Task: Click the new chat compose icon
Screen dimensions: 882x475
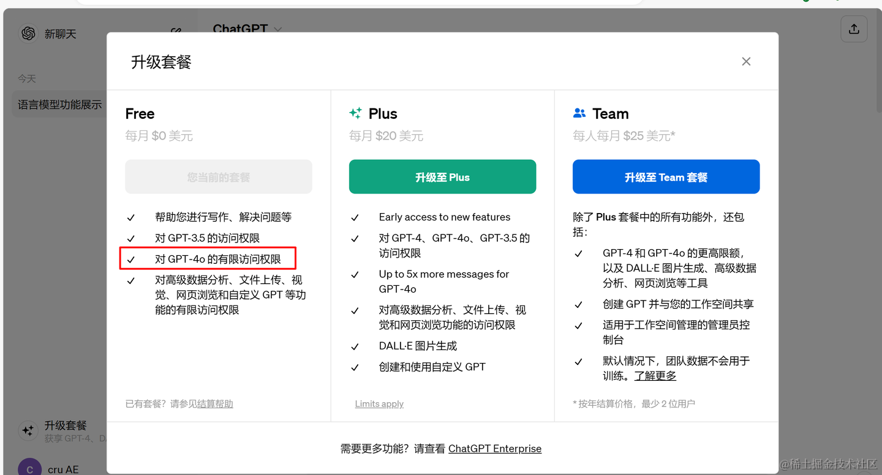Action: point(176,31)
